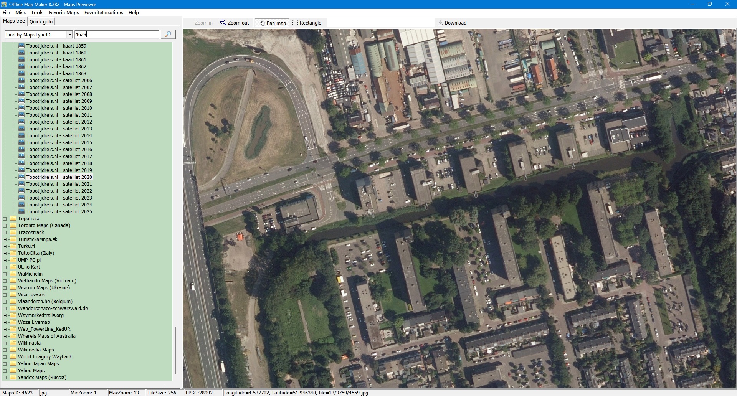Click the maps tree vertical scrollbar
The height and width of the screenshot is (396, 737).
coord(176,349)
